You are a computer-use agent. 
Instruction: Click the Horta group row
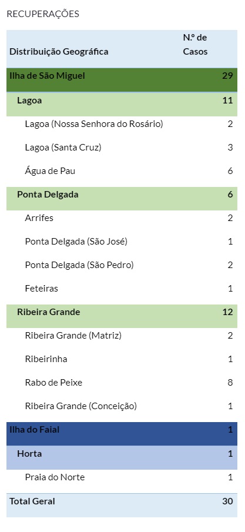point(122,458)
